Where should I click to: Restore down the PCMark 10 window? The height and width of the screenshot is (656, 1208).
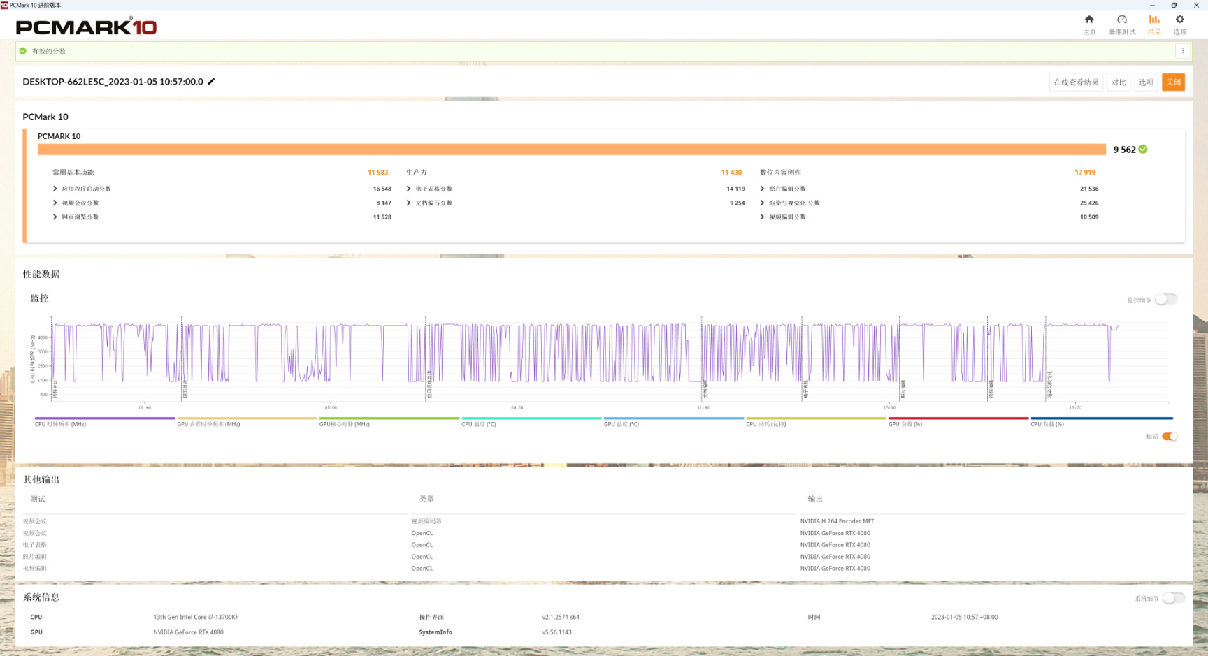tap(1174, 5)
